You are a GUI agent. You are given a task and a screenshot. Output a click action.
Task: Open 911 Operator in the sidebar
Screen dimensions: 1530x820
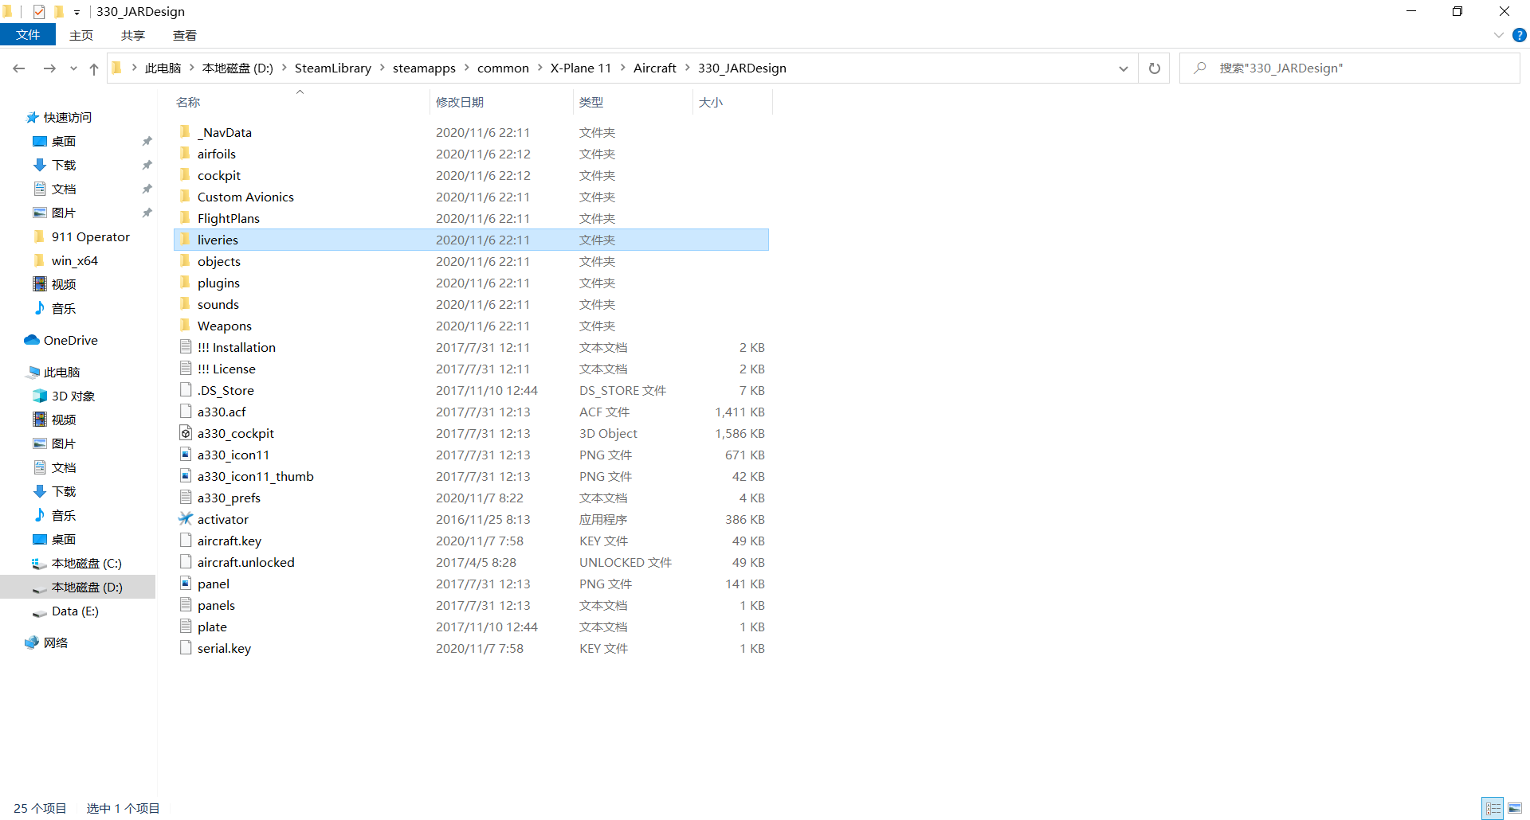tap(90, 237)
